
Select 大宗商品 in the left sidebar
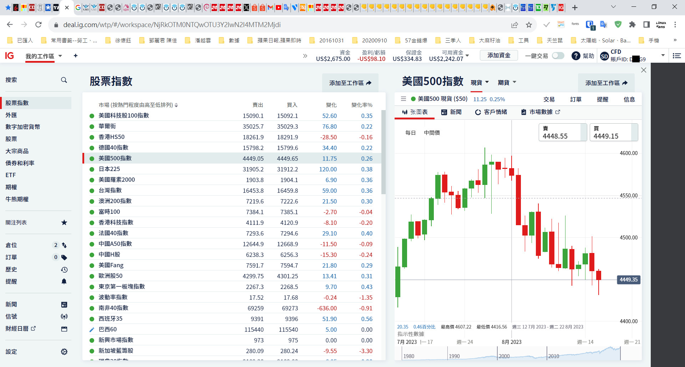(17, 151)
